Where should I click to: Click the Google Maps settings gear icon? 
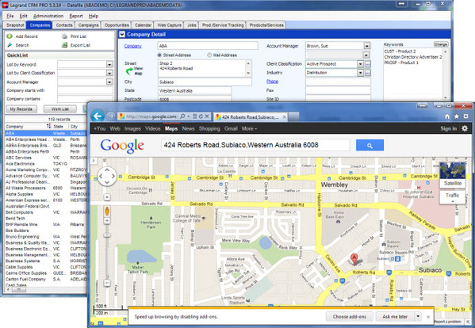tap(465, 128)
